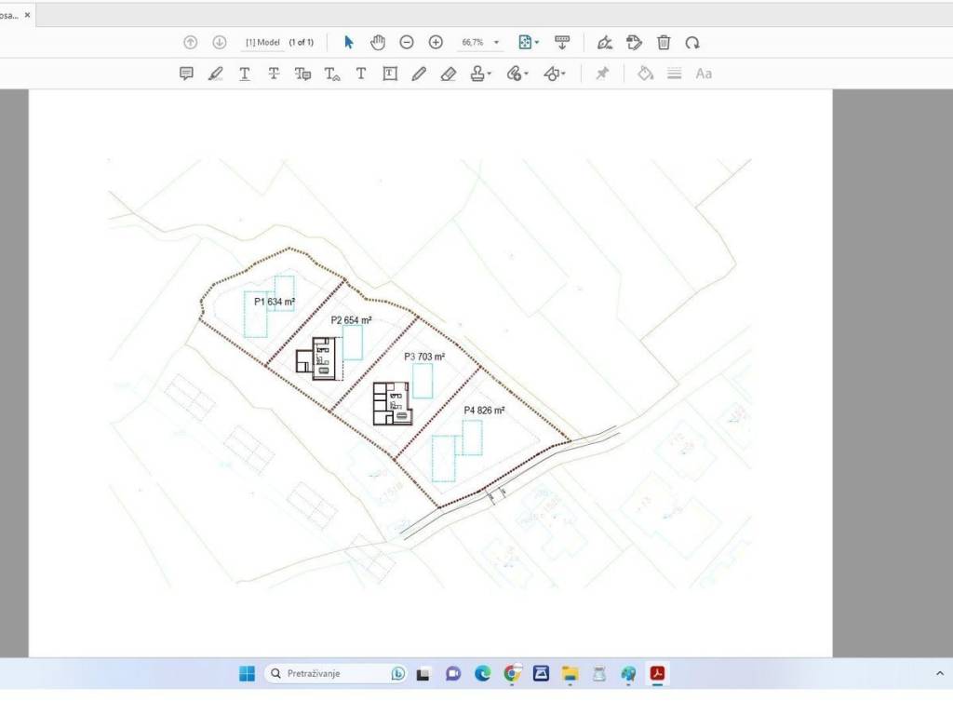Add a sticky note comment
953x715 pixels.
[186, 74]
